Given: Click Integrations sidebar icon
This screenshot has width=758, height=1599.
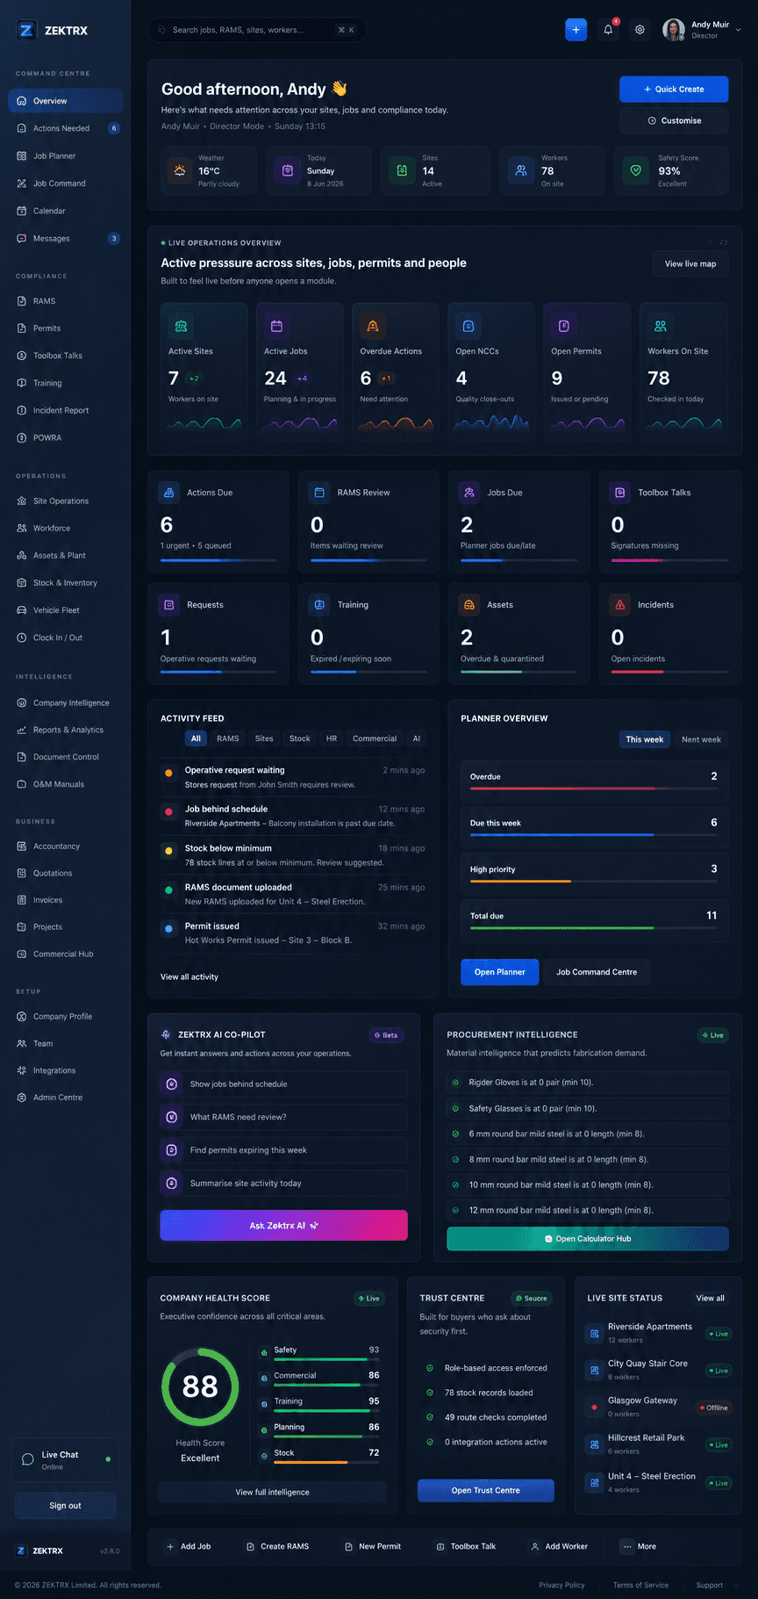Looking at the screenshot, I should click(22, 1070).
